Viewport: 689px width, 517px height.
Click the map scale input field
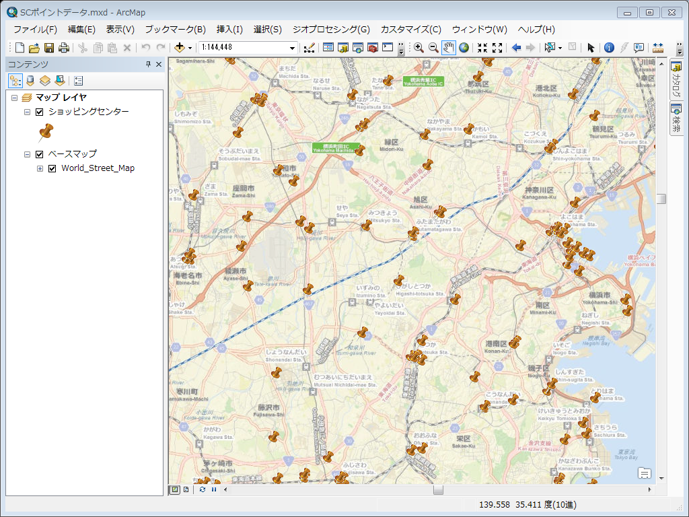click(x=244, y=48)
